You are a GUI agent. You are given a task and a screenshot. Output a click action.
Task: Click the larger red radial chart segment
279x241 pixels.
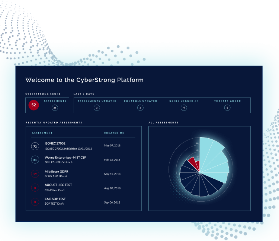pyautogui.click(x=193, y=163)
